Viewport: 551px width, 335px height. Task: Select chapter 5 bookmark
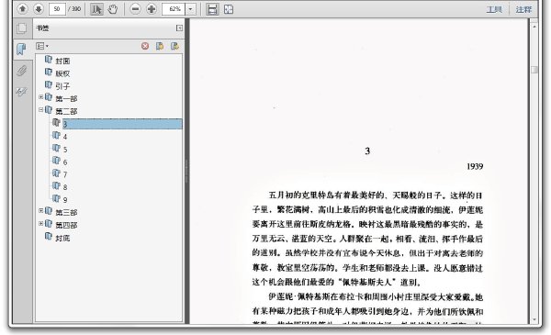[65, 150]
